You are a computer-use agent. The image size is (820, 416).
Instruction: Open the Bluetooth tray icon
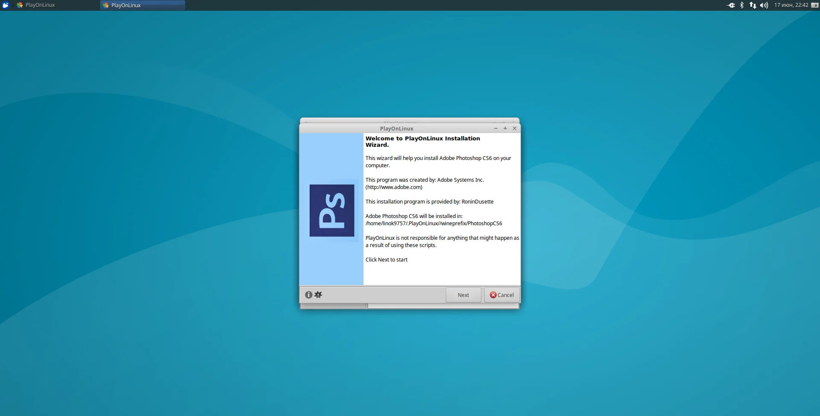tap(742, 5)
